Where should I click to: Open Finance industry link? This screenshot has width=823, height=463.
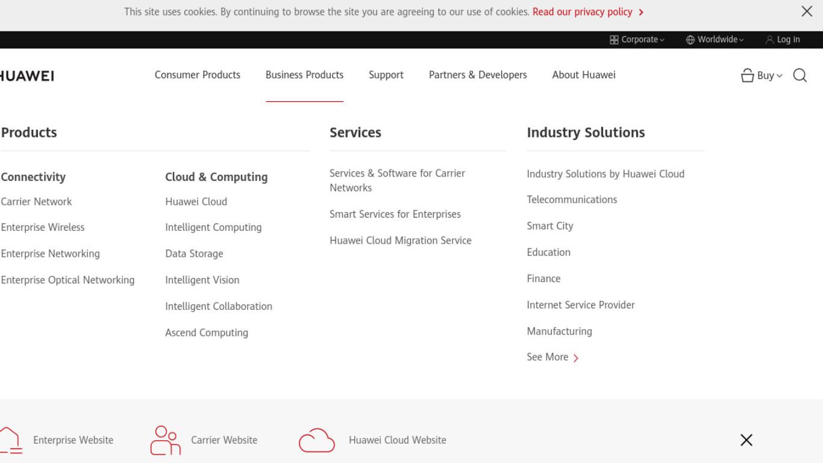pos(544,279)
